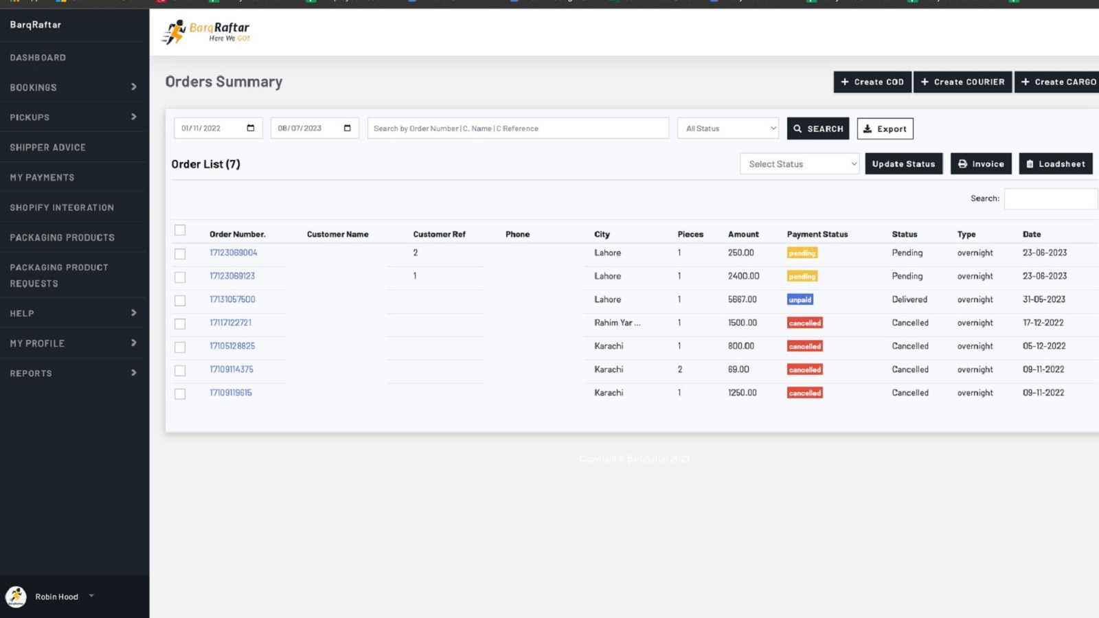Open the end date calendar picker icon

pyautogui.click(x=347, y=128)
